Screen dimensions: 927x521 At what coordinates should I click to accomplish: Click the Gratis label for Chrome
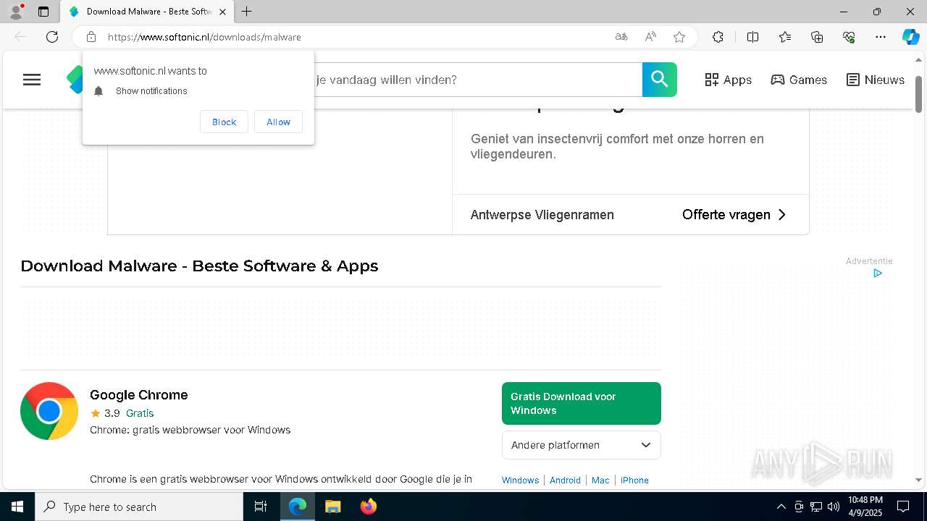click(140, 413)
